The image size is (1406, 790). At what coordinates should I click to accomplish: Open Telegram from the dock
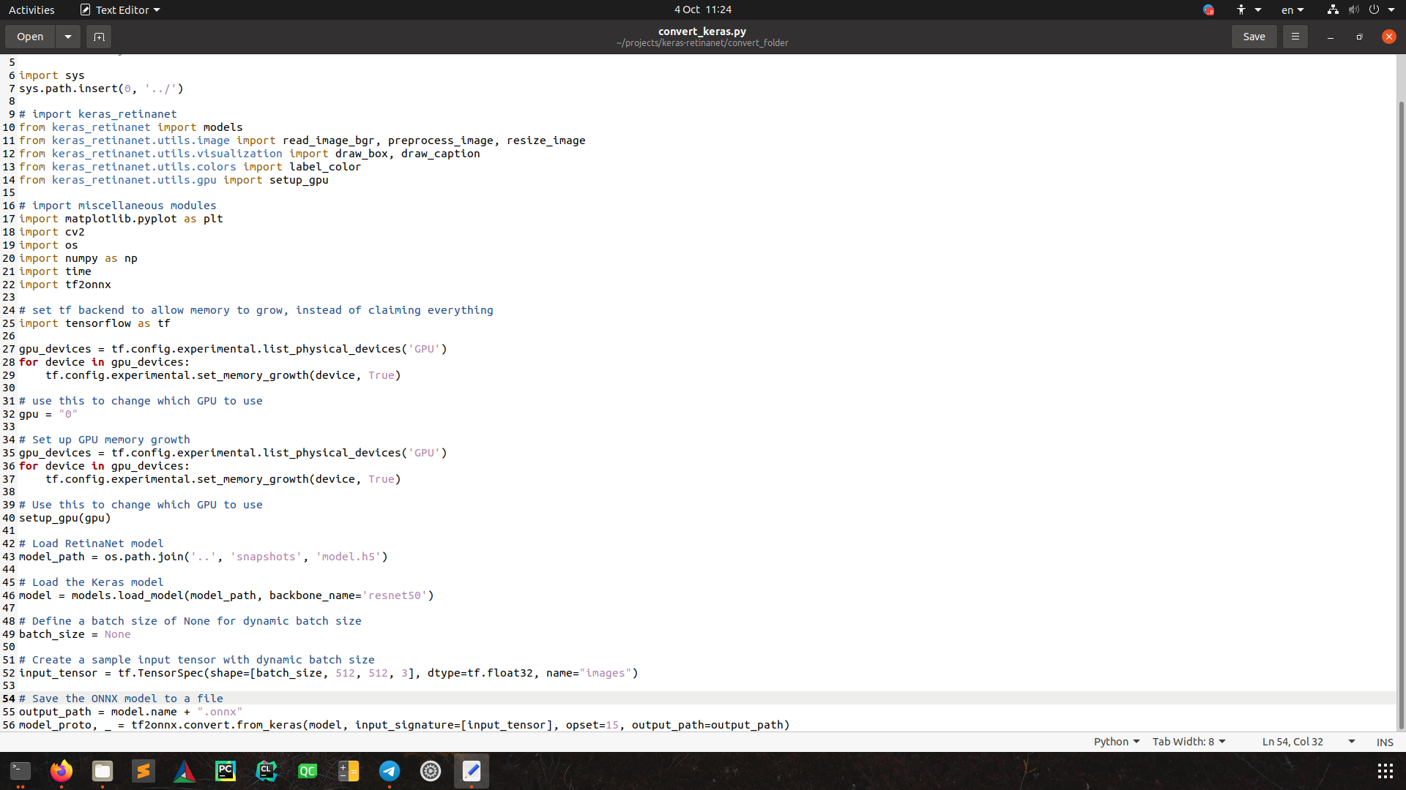tap(390, 771)
